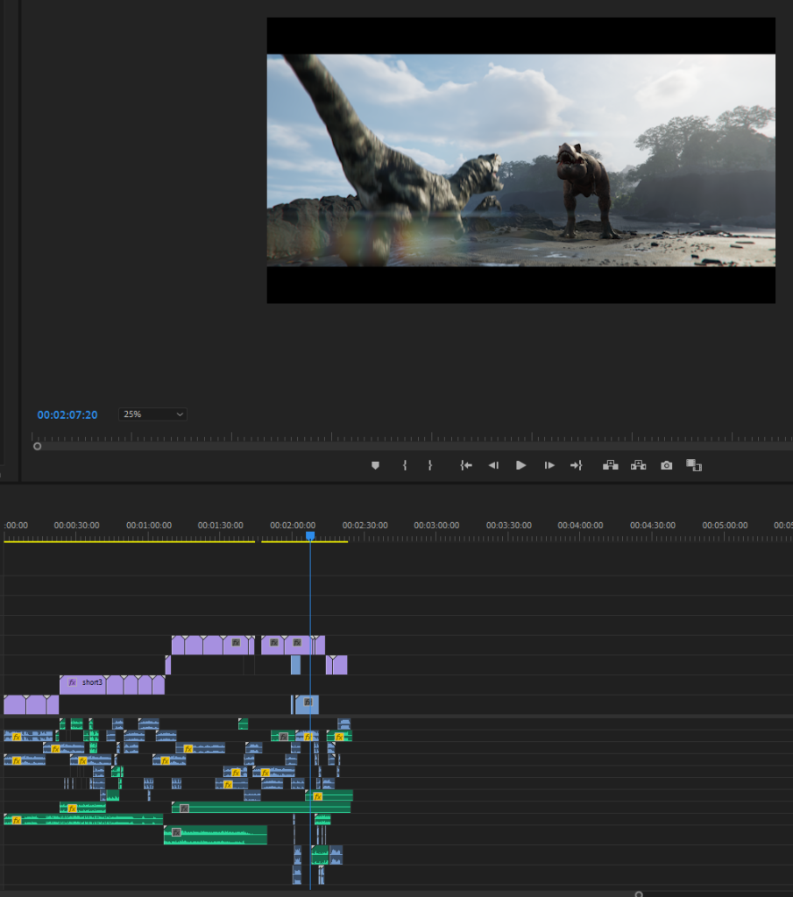
Task: Click the blue 00:02:07:20 playhead timecode
Action: point(67,414)
